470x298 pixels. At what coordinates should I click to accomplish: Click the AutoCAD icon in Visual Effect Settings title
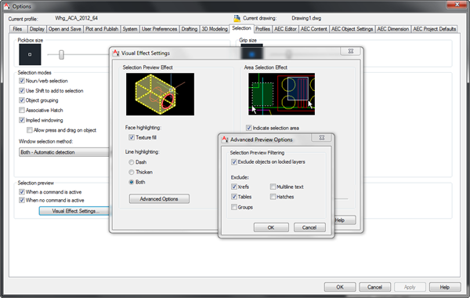pyautogui.click(x=116, y=53)
